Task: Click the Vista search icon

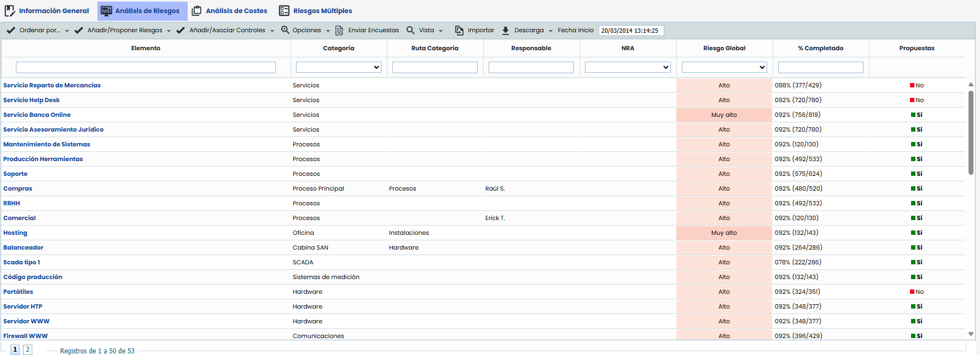Action: pos(410,31)
